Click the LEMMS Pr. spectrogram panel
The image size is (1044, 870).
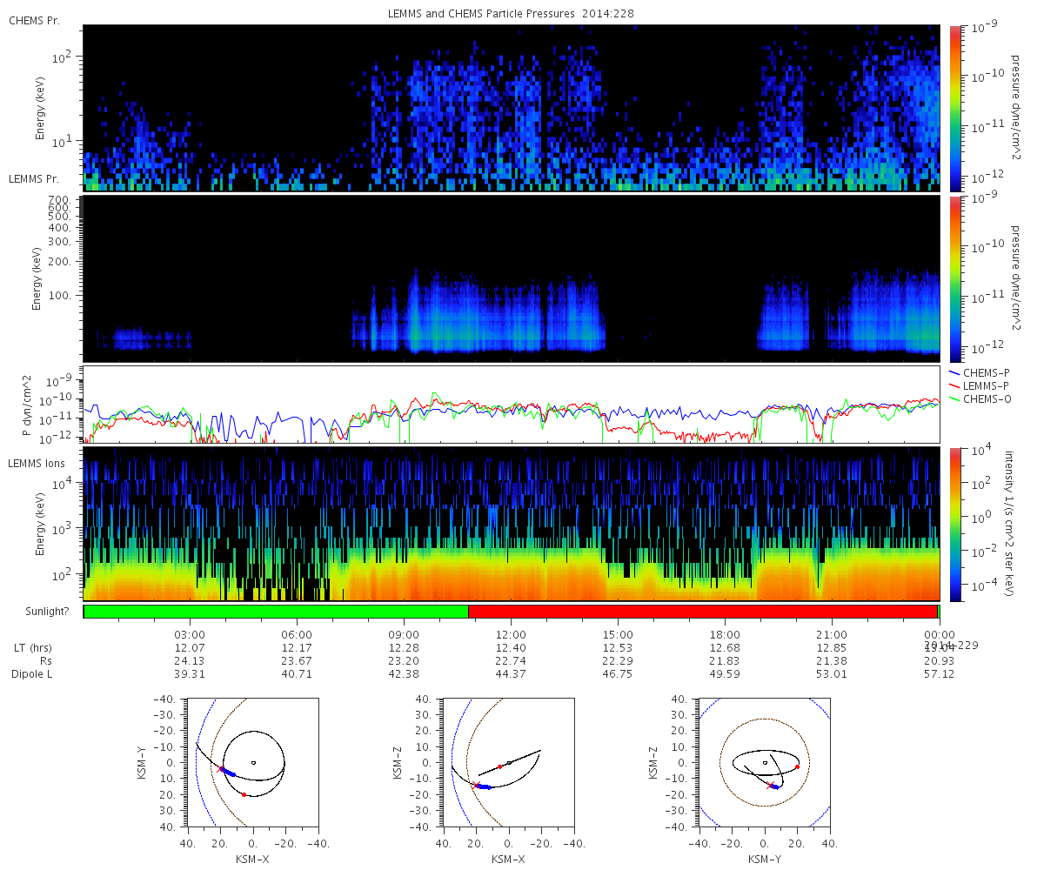click(x=511, y=278)
